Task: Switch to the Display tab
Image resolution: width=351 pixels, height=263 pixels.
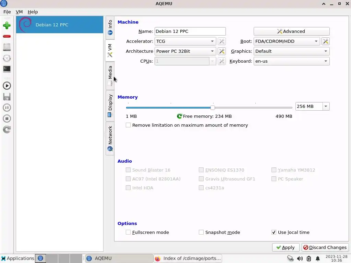Action: tap(110, 106)
